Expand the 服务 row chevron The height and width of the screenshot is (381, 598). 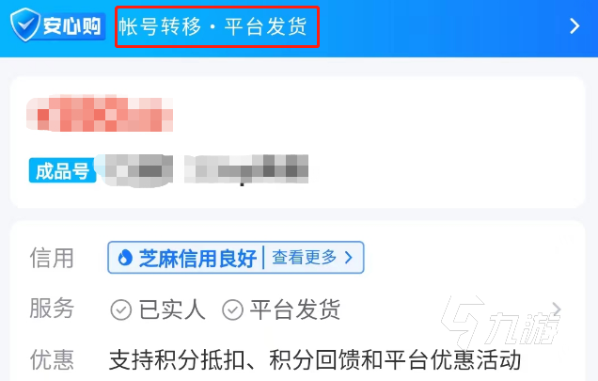coord(557,309)
